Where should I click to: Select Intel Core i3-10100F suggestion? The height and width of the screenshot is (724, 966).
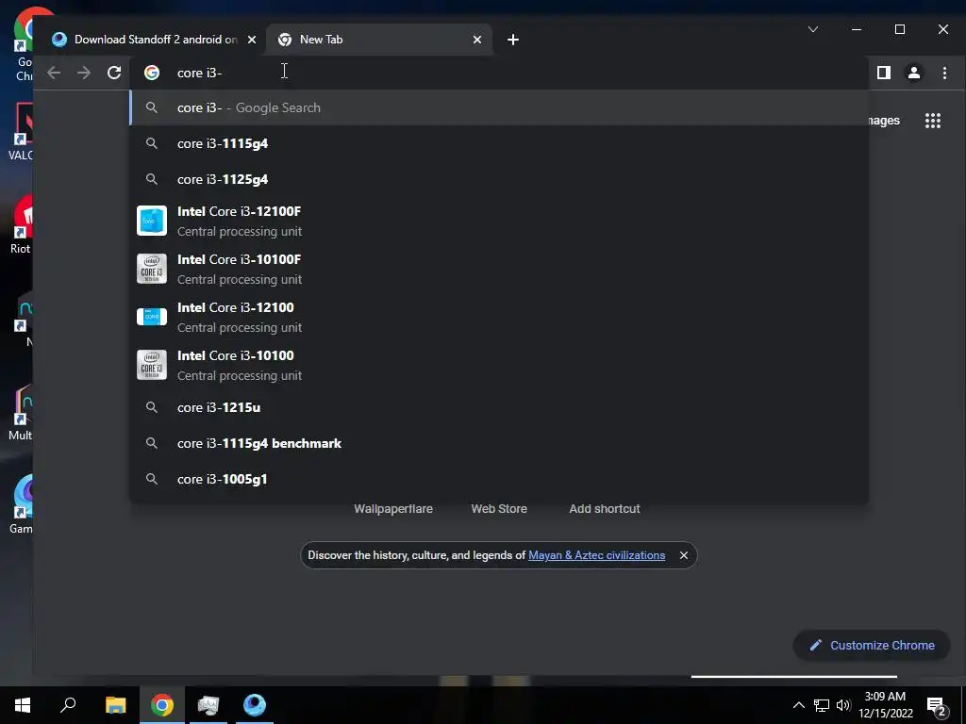coord(499,269)
